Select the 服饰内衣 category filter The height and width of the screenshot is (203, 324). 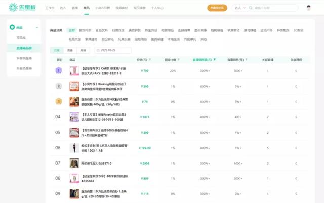(x=85, y=30)
